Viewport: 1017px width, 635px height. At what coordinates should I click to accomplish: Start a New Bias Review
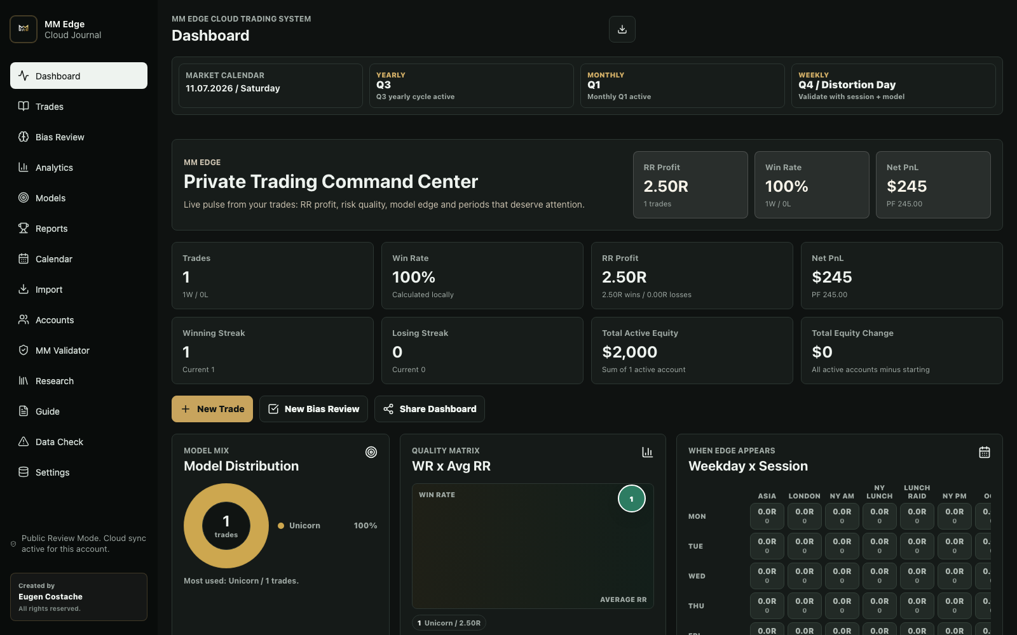(313, 409)
